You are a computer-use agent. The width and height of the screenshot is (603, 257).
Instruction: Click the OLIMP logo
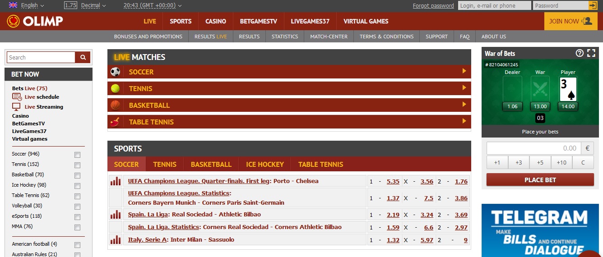point(35,21)
